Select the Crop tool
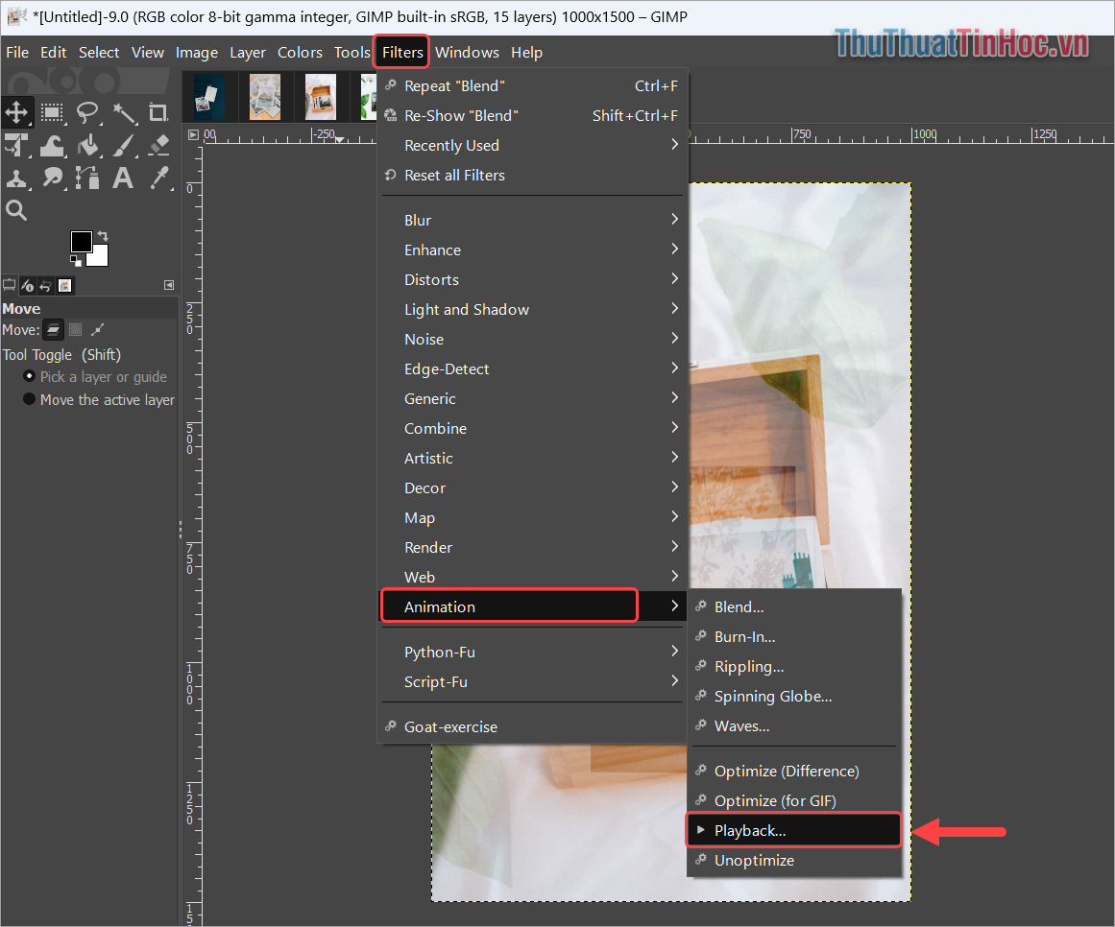Image resolution: width=1115 pixels, height=927 pixels. tap(158, 112)
